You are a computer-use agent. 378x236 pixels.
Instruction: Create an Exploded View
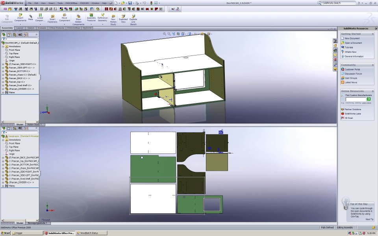pyautogui.click(x=123, y=18)
